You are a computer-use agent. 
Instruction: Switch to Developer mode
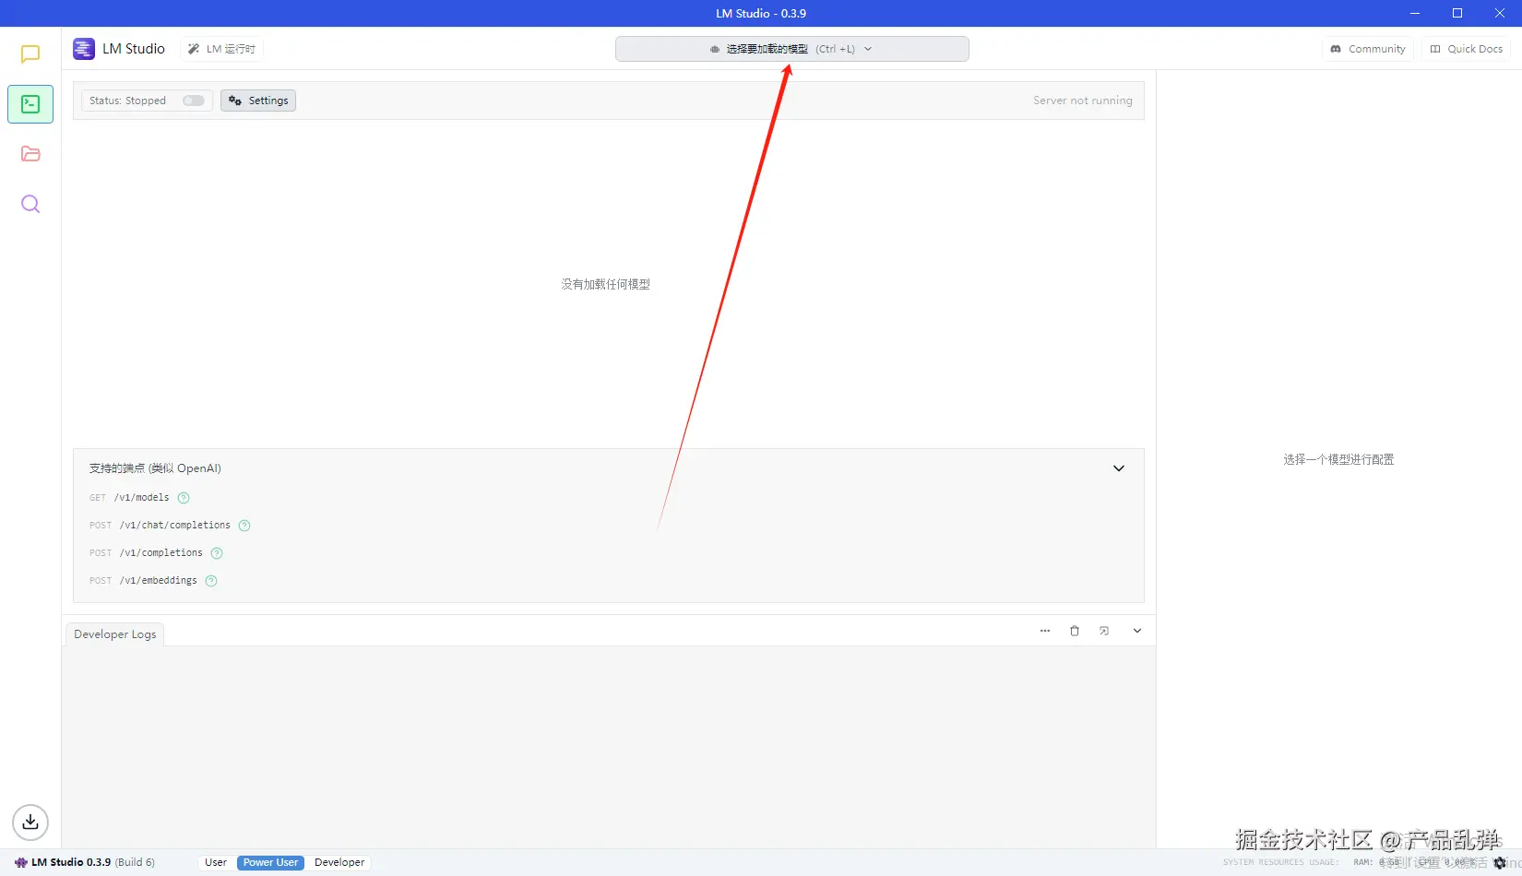(x=339, y=863)
